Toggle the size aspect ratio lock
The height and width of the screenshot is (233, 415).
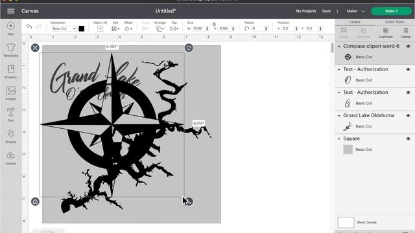point(214,24)
